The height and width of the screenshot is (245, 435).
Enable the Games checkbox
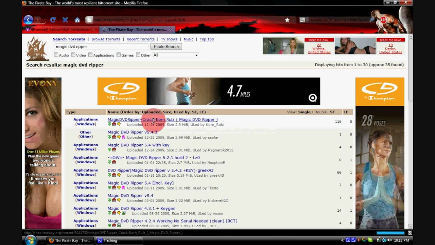pyautogui.click(x=119, y=55)
